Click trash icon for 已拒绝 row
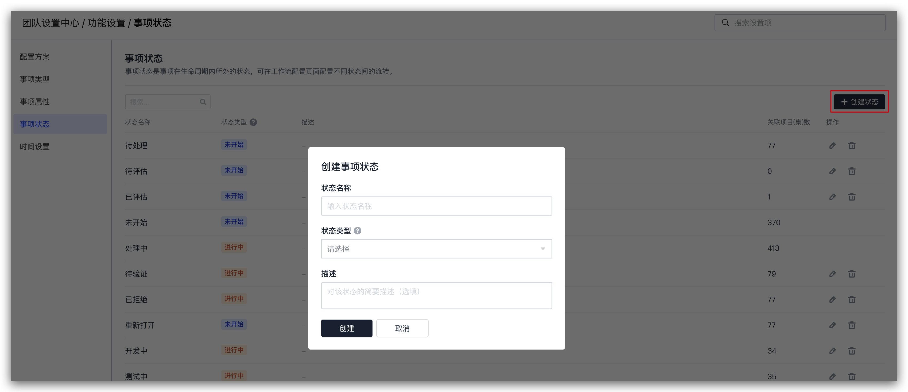Screen dimensions: 908x392 [852, 299]
